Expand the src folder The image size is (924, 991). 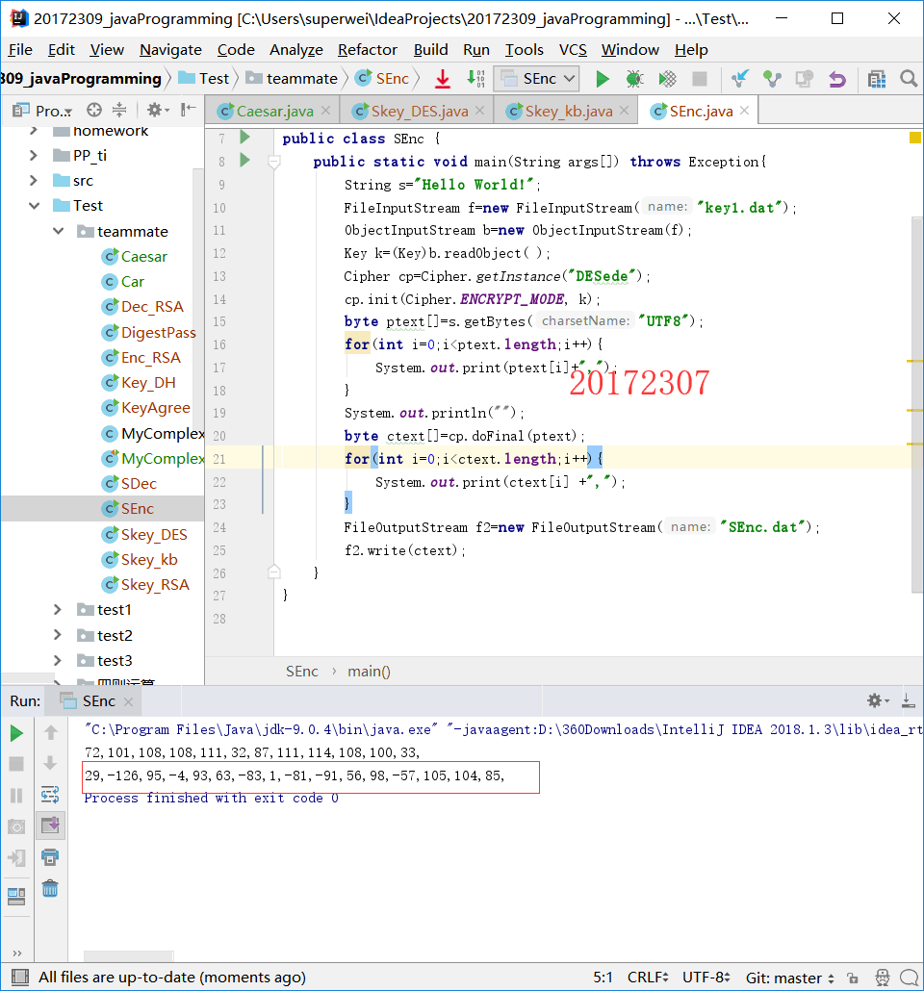point(34,181)
